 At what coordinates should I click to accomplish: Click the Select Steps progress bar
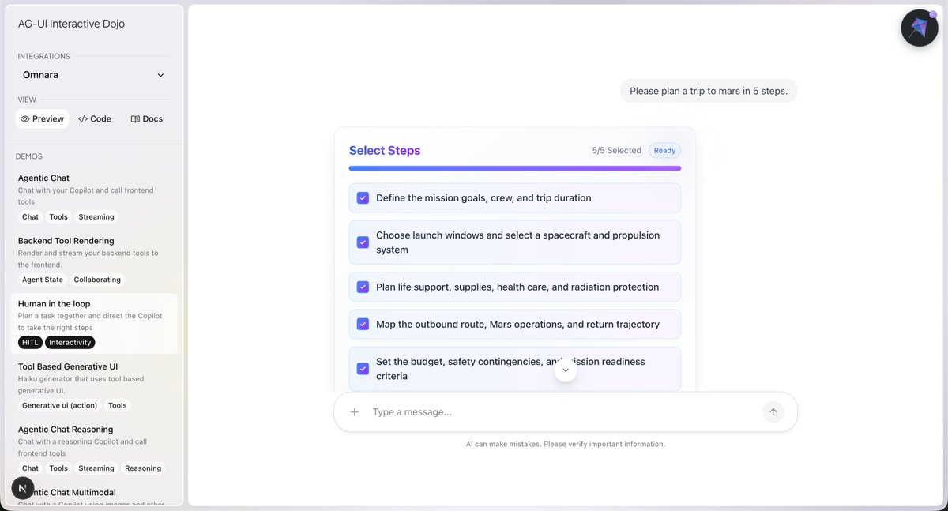(515, 168)
